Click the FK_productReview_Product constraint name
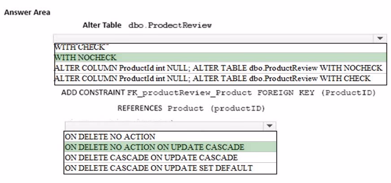 190,93
